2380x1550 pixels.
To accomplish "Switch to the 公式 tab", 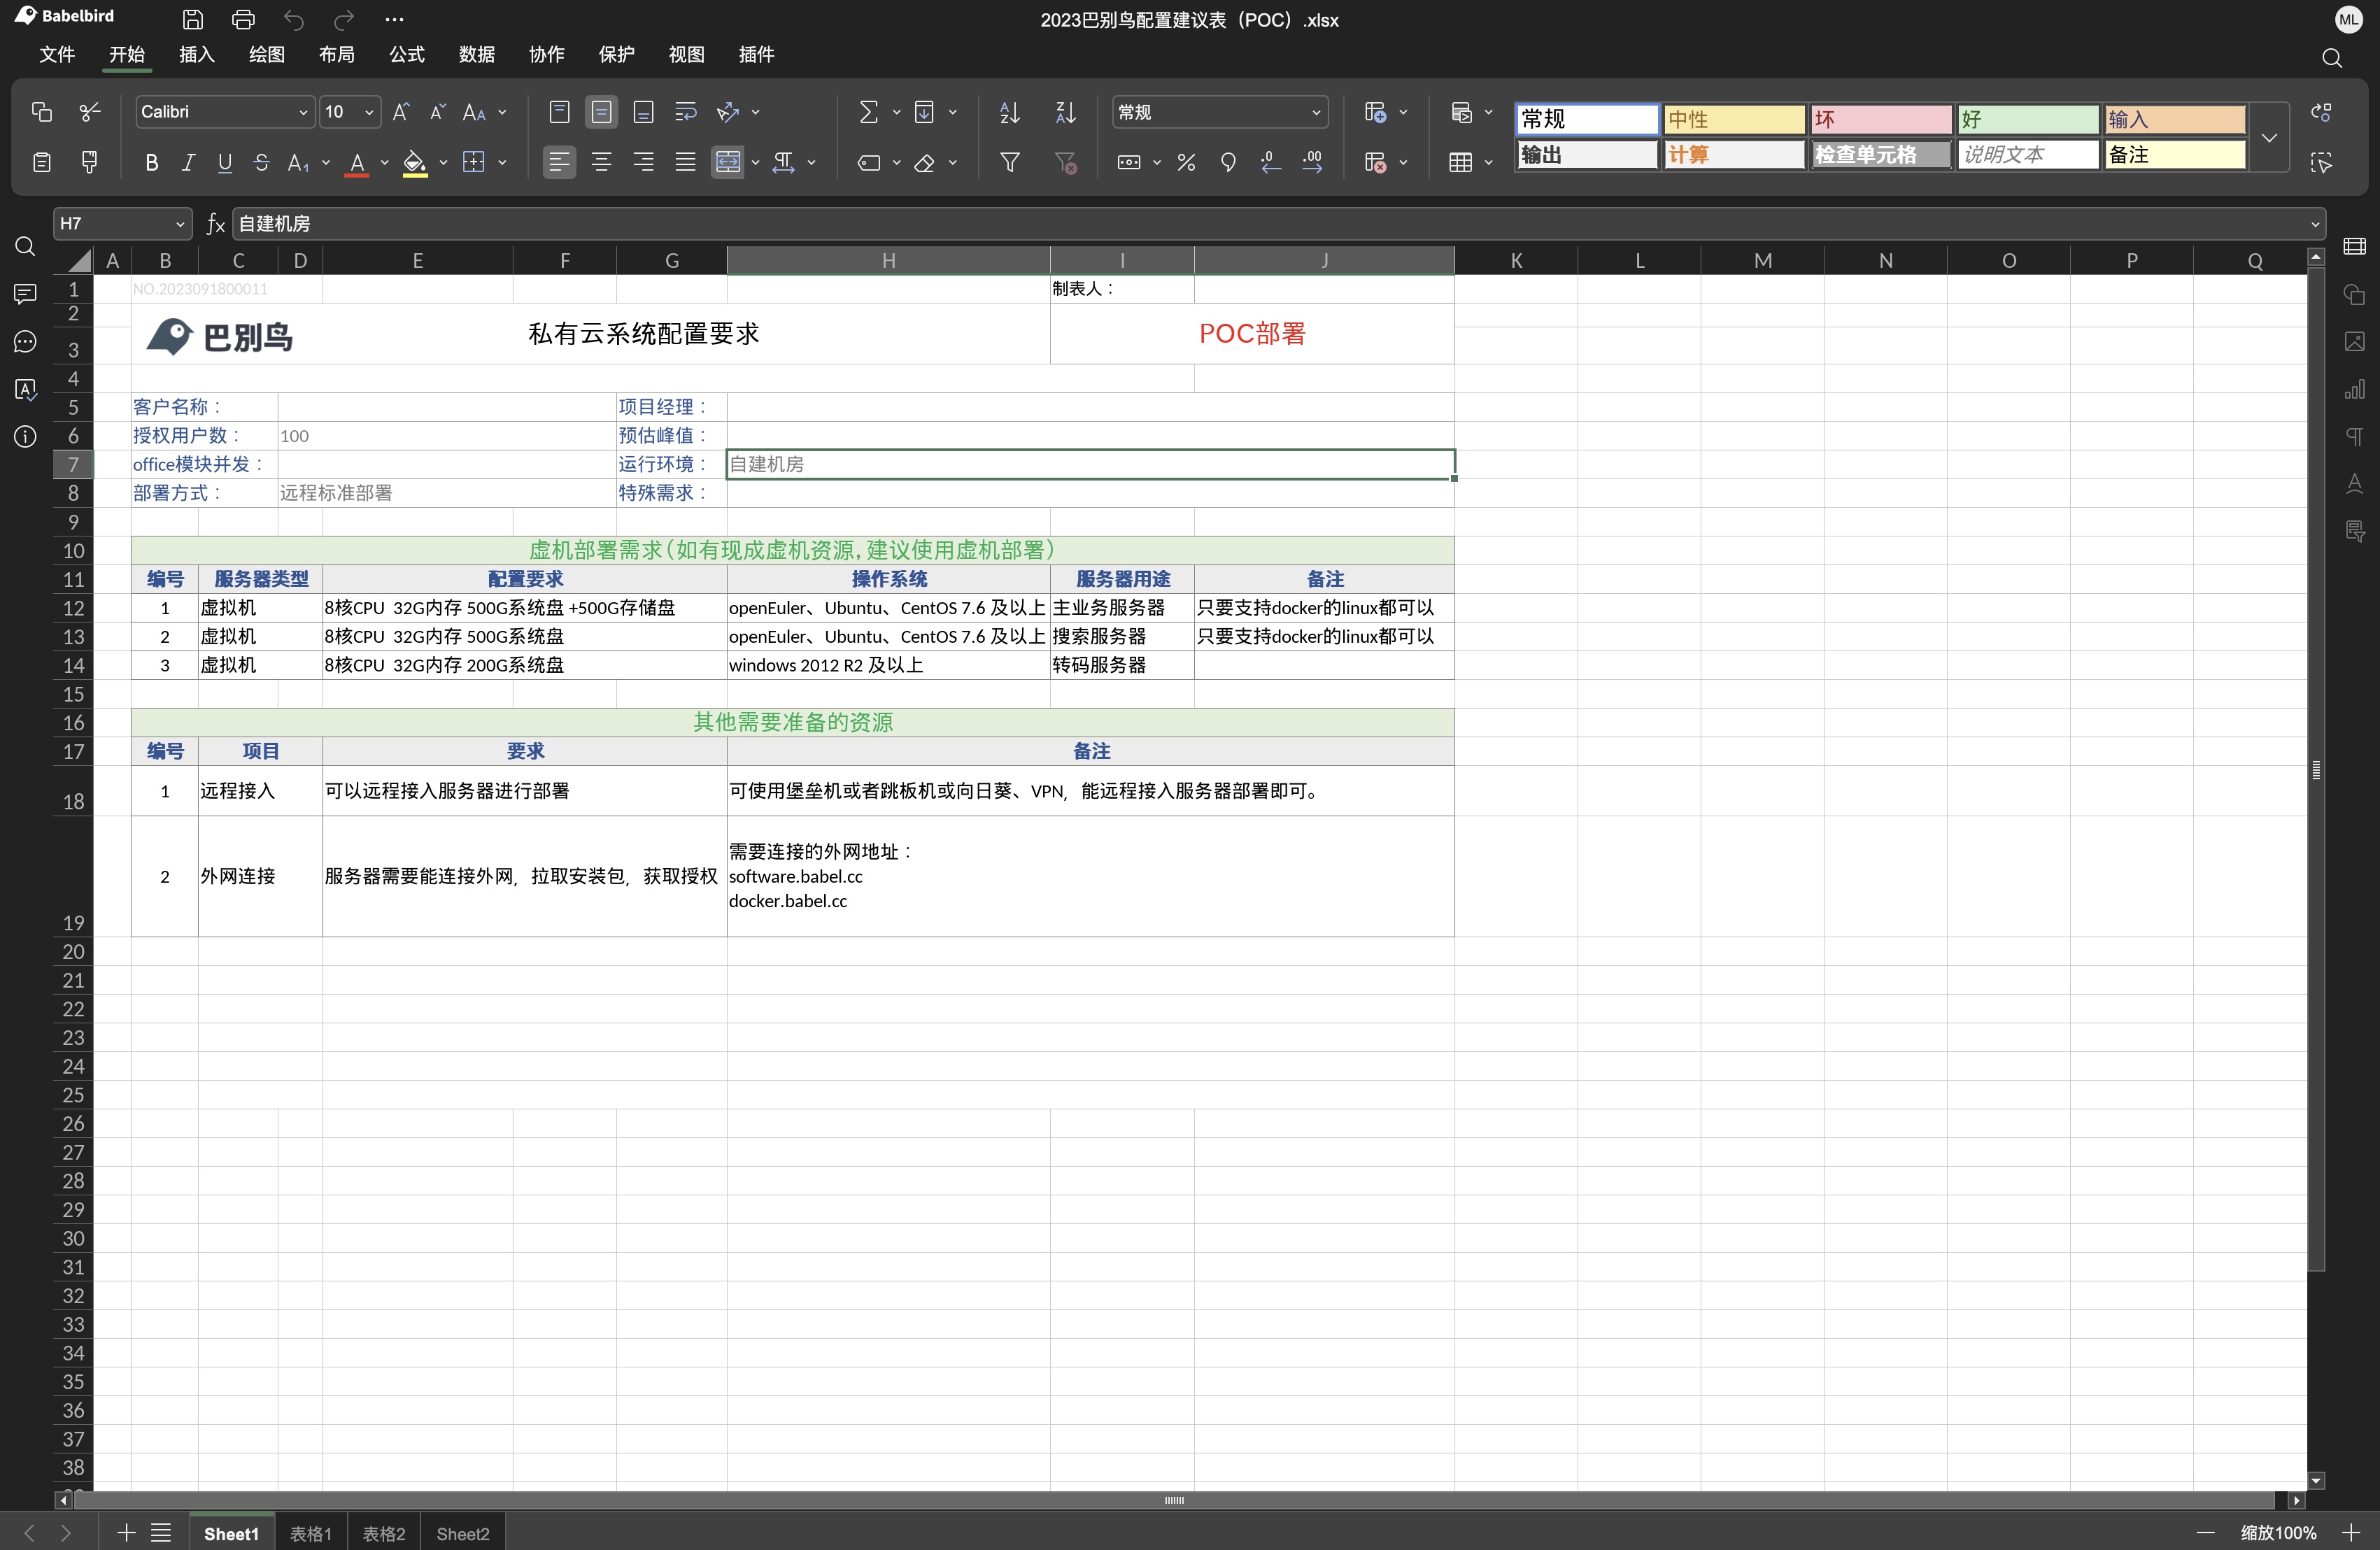I will [407, 55].
